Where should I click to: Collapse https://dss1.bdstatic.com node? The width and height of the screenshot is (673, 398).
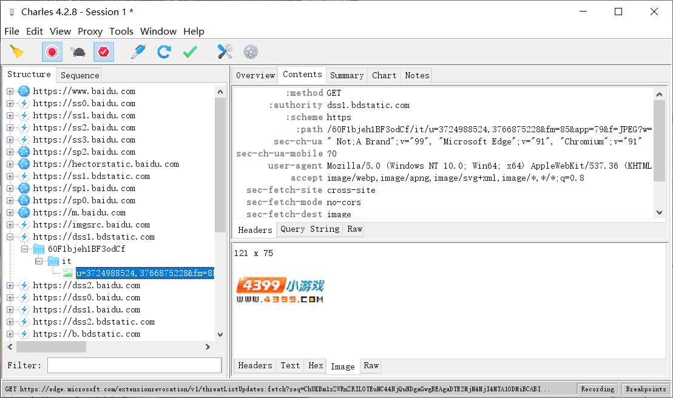click(10, 237)
